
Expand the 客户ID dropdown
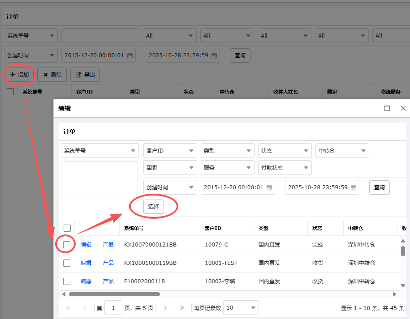(170, 151)
